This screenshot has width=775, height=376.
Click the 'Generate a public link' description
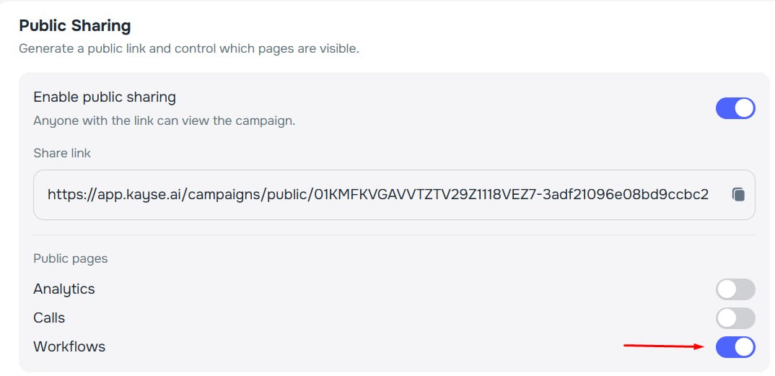189,49
